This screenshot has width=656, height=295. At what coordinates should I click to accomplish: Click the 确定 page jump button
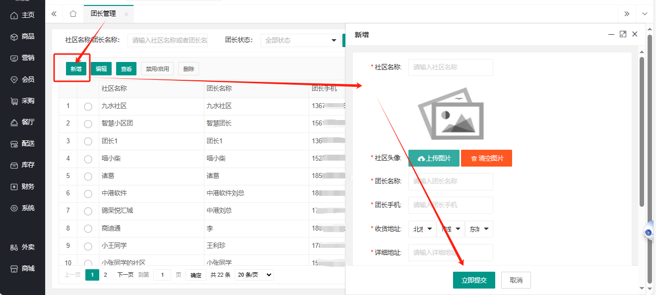pos(196,275)
